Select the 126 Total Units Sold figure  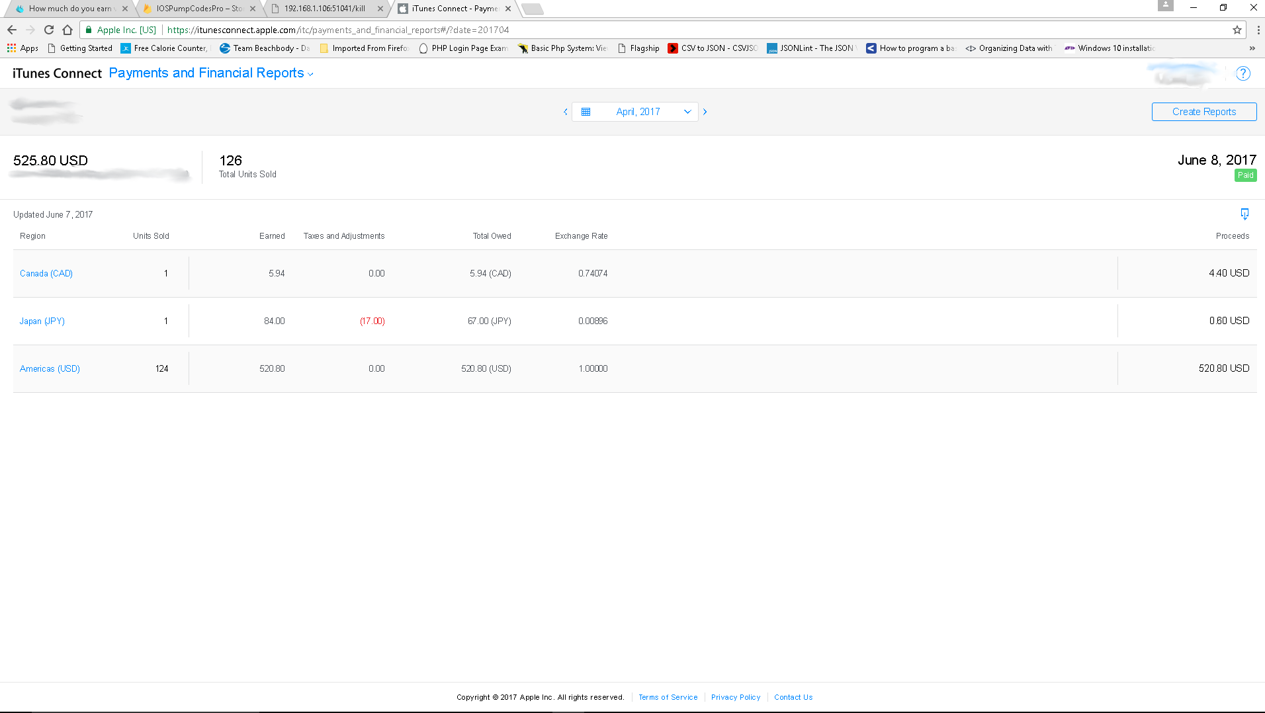coord(231,161)
